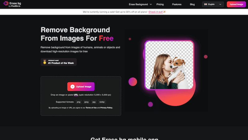This screenshot has height=140, width=248.
Task: Click the Product Hunt medal icon
Action: 45,62
